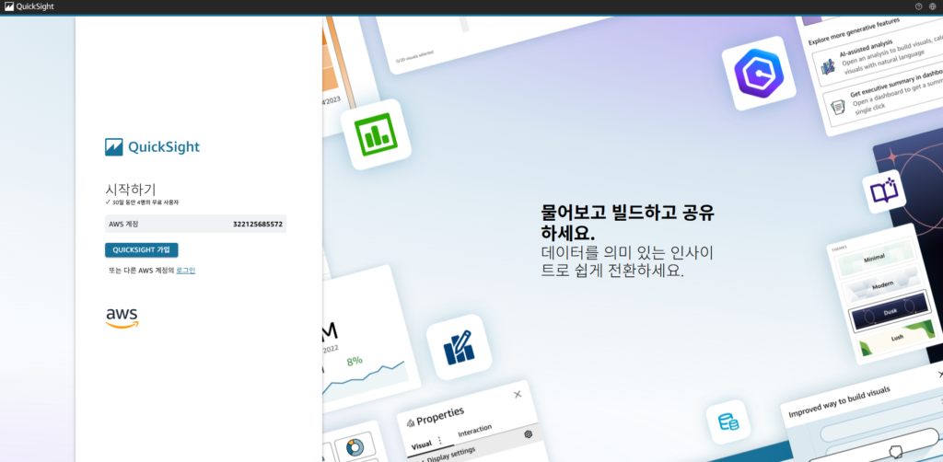Viewport: 943px width, 462px height.
Task: Click the Improved way to build visuals title
Action: pos(840,402)
